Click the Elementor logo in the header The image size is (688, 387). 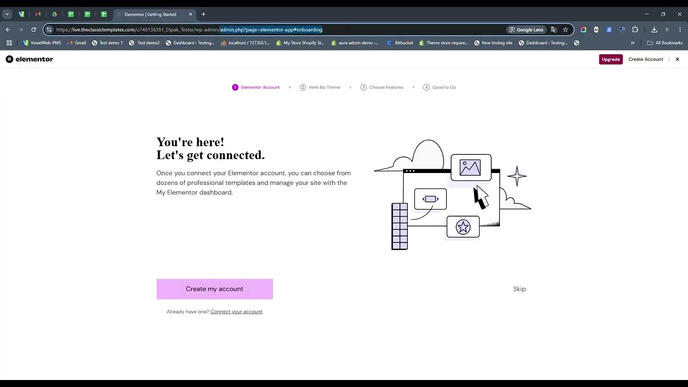[x=30, y=59]
